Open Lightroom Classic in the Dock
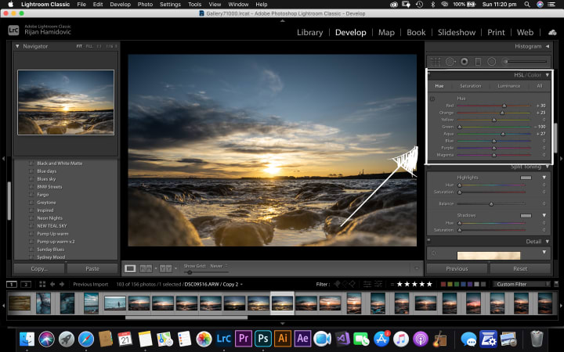The height and width of the screenshot is (352, 564). [x=224, y=339]
